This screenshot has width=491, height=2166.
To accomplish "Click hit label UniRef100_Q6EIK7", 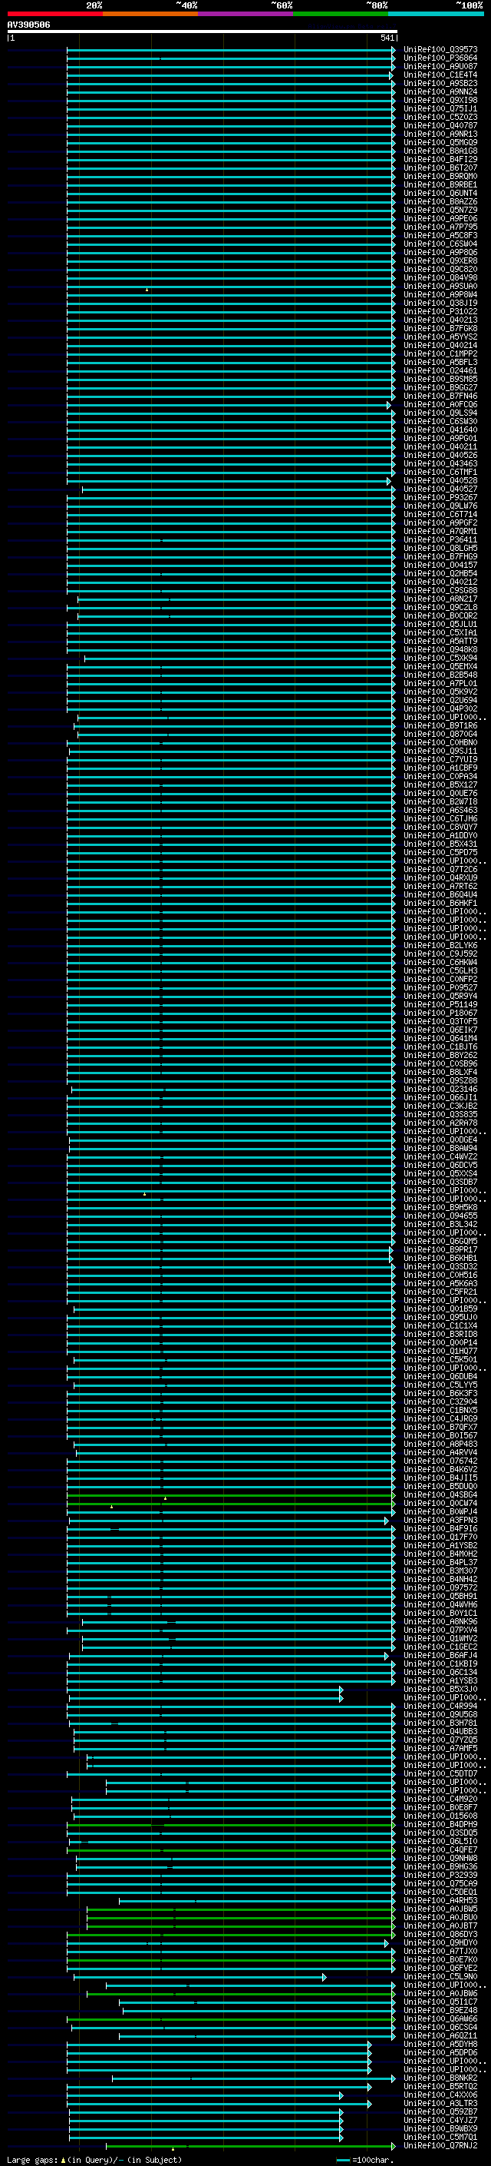I will click(440, 1030).
